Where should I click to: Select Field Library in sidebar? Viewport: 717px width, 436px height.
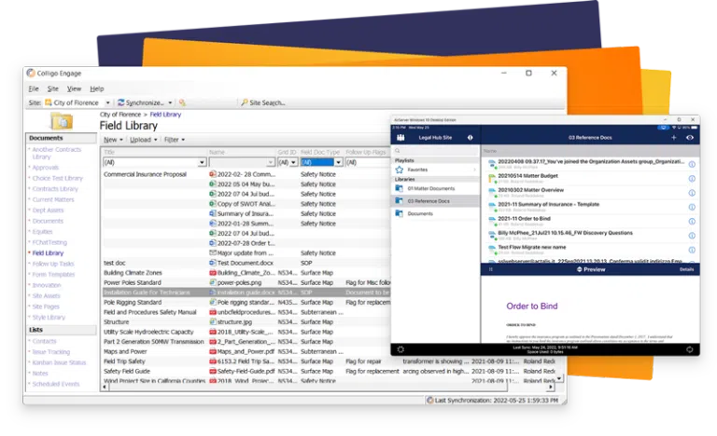(48, 252)
